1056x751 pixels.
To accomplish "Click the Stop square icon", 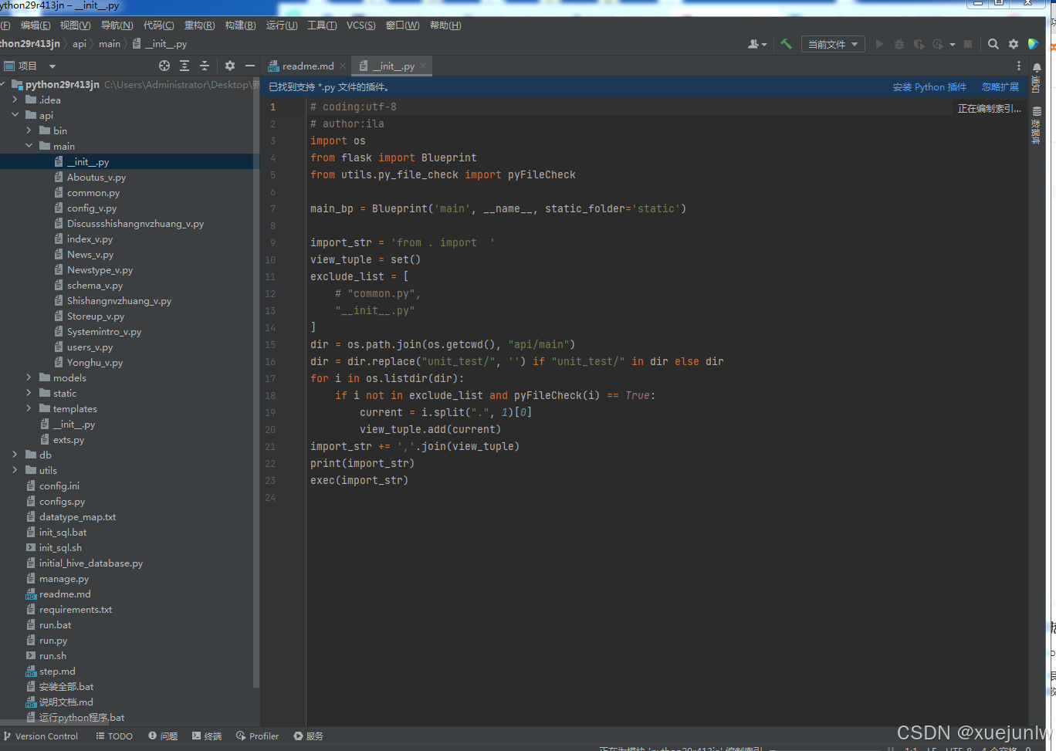I will tap(968, 44).
